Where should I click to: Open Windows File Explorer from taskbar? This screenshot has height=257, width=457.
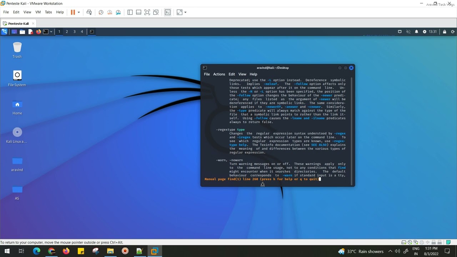point(110,251)
